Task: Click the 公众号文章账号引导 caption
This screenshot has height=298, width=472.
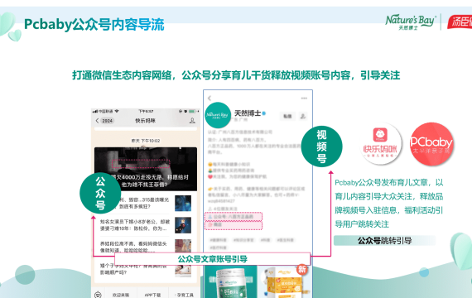Action: (x=213, y=259)
